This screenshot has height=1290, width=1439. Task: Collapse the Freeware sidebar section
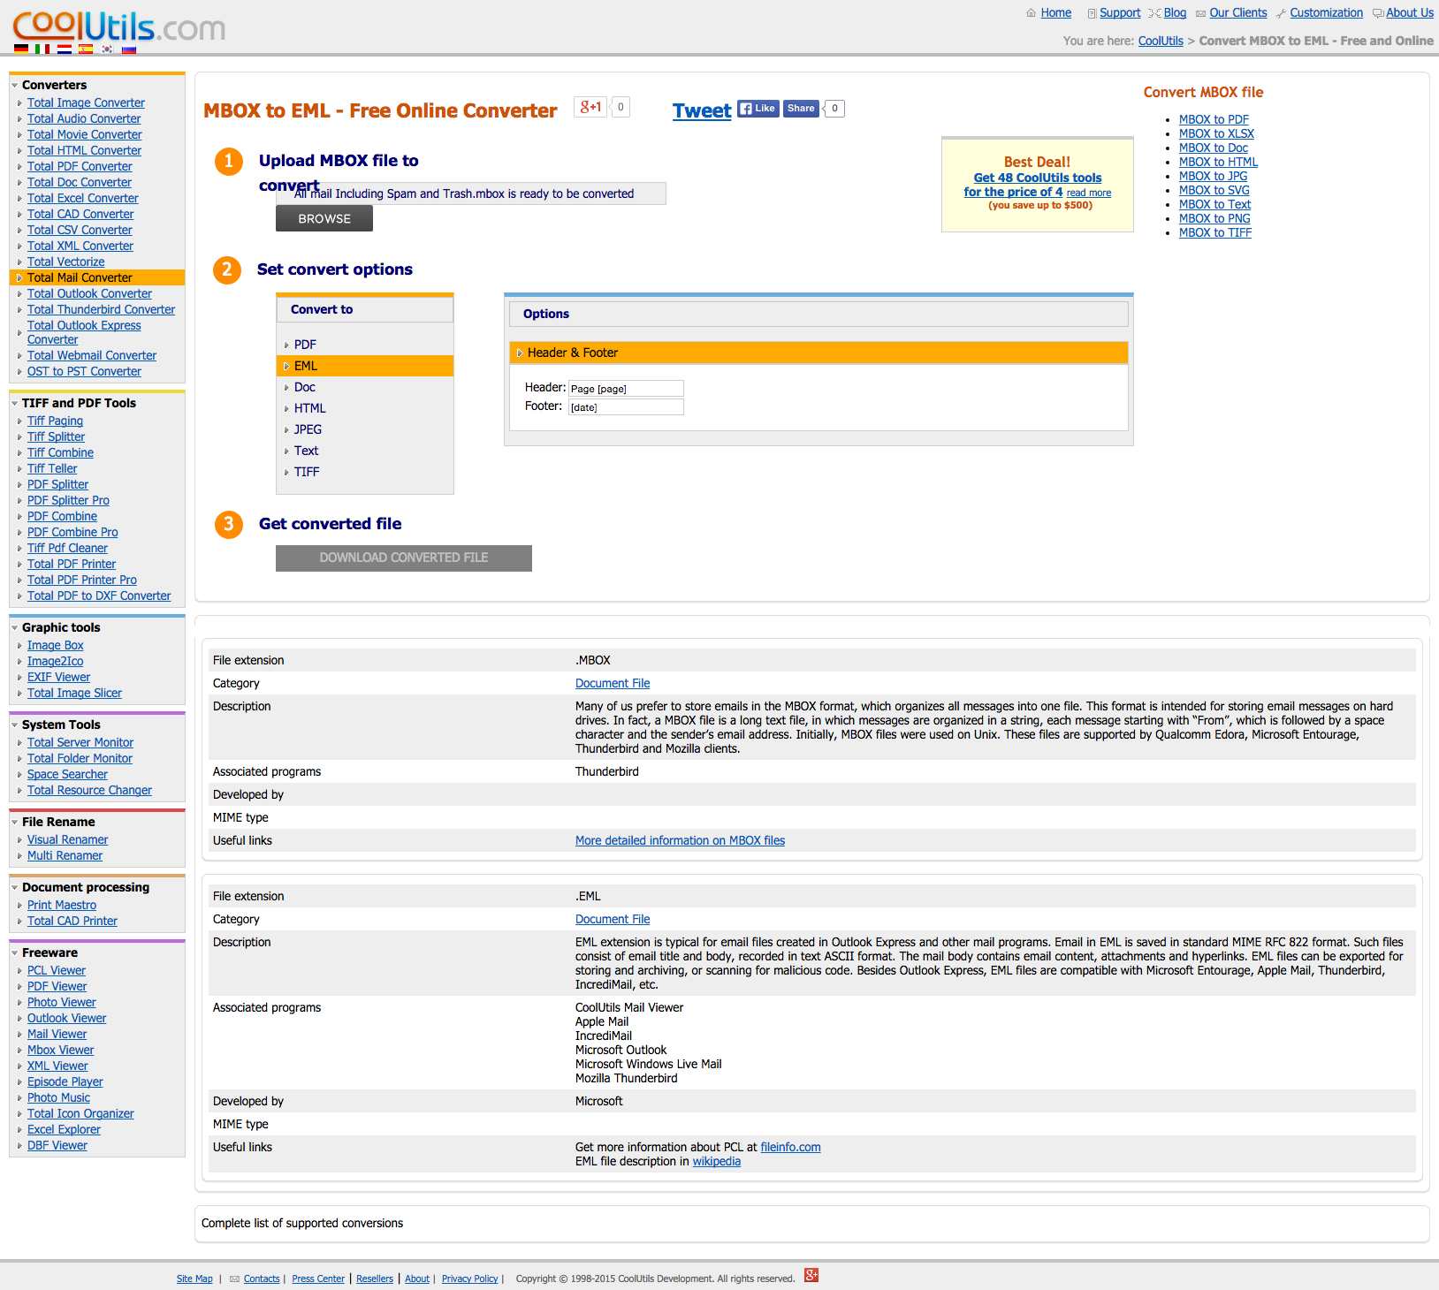(15, 953)
